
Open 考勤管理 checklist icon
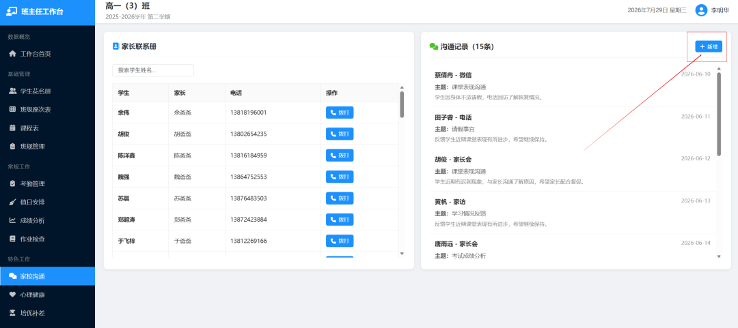[x=13, y=183]
